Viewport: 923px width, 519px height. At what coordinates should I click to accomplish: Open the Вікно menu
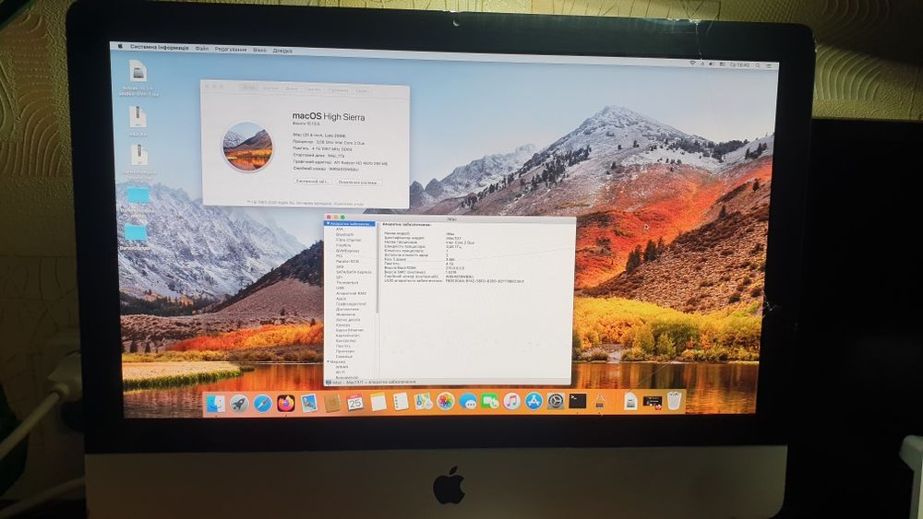259,50
